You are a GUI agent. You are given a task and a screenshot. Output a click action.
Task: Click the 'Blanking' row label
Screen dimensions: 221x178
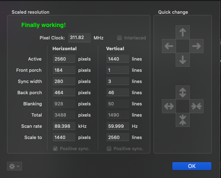tap(32, 104)
